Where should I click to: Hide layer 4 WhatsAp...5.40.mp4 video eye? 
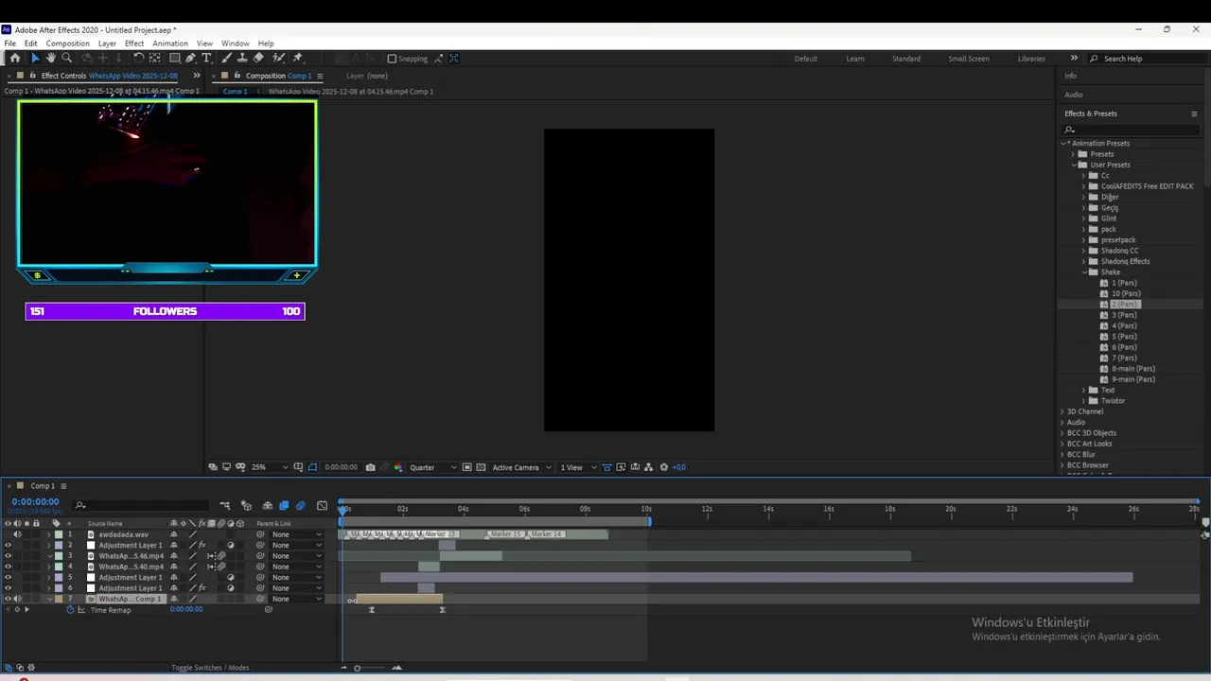[x=8, y=567]
